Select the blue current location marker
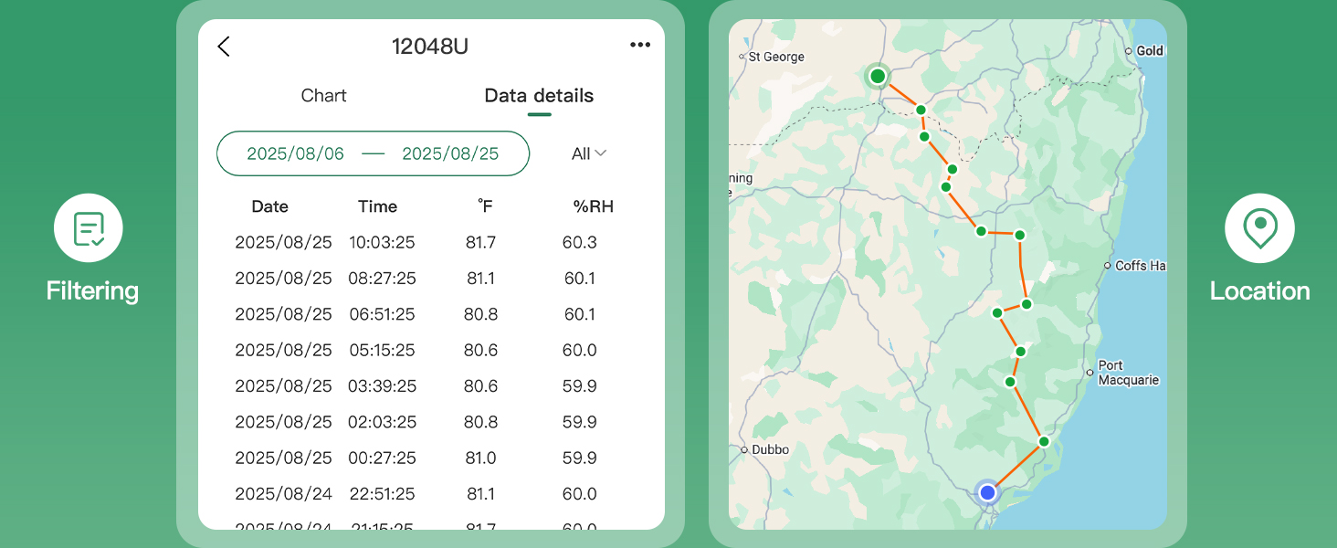This screenshot has width=1337, height=548. (x=987, y=493)
